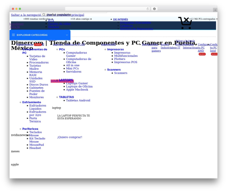Open the Impresoras category heading

pyautogui.click(x=115, y=49)
